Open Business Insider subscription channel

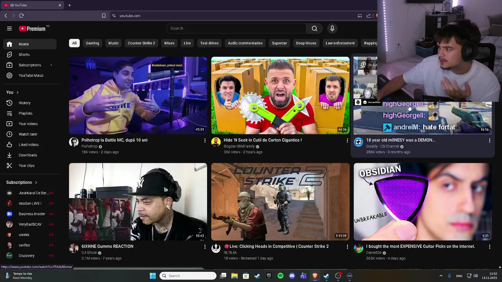point(30,214)
